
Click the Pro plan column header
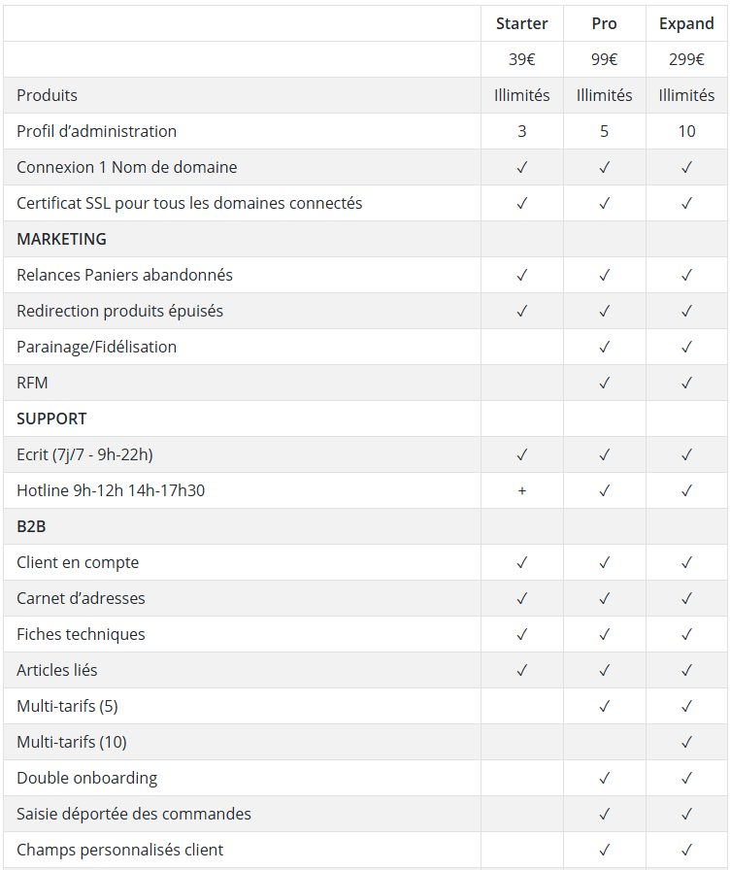(604, 24)
